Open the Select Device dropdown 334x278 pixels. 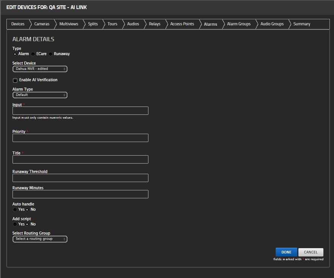(x=40, y=69)
